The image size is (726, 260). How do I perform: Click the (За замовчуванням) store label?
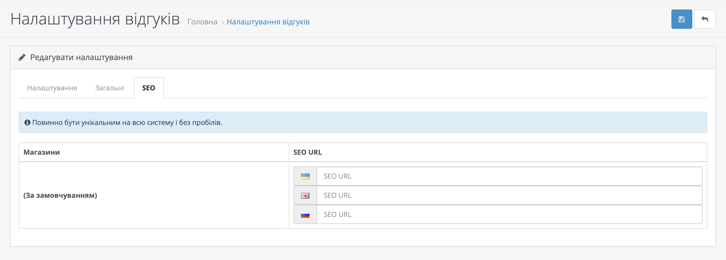(60, 195)
